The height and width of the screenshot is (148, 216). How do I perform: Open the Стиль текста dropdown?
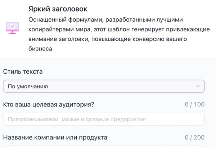click(104, 86)
